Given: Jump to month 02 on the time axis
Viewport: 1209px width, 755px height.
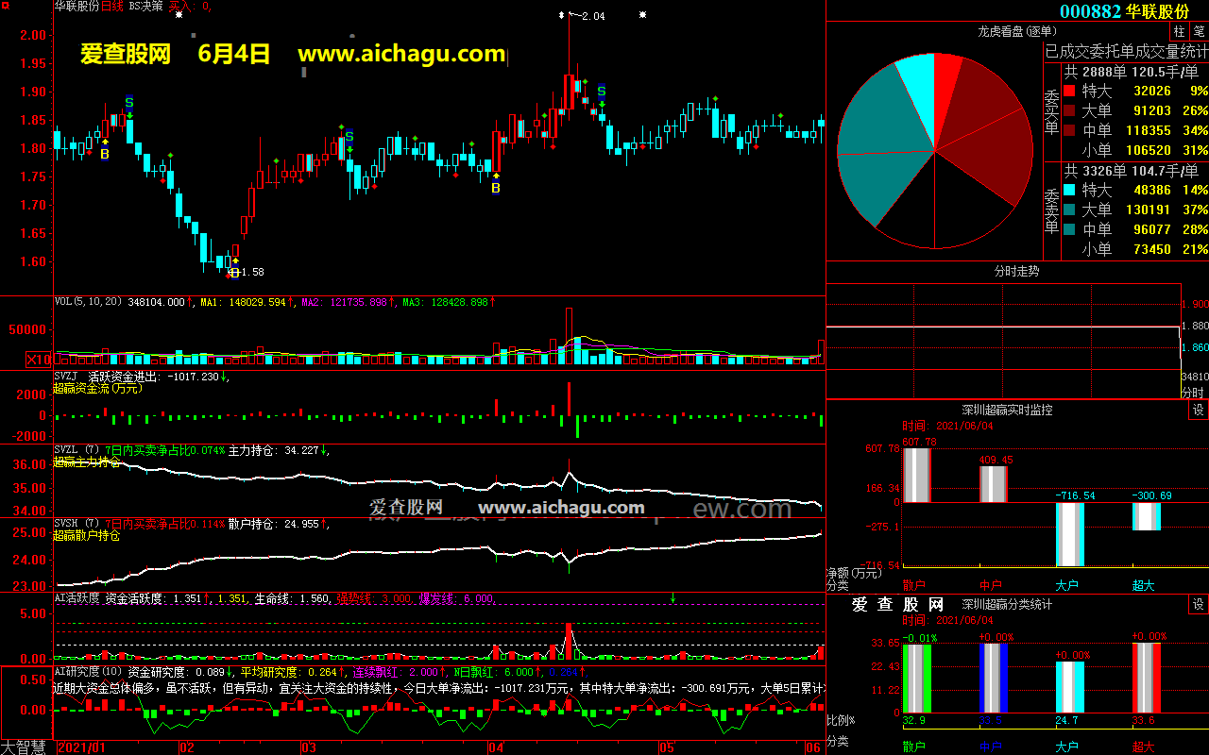Looking at the screenshot, I should click(186, 747).
